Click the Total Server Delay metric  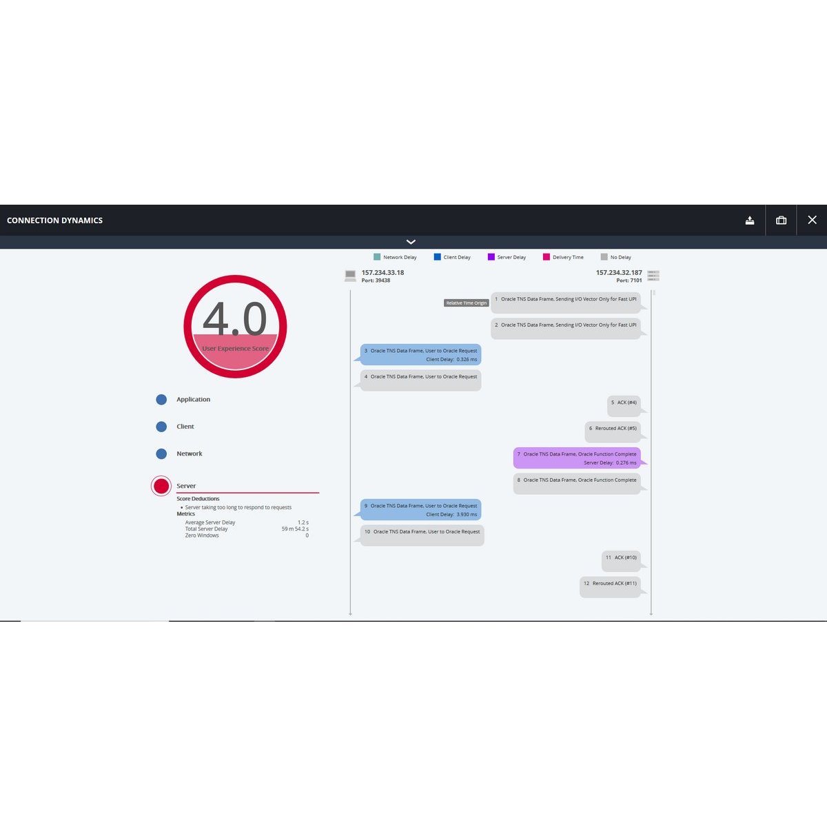pos(206,529)
